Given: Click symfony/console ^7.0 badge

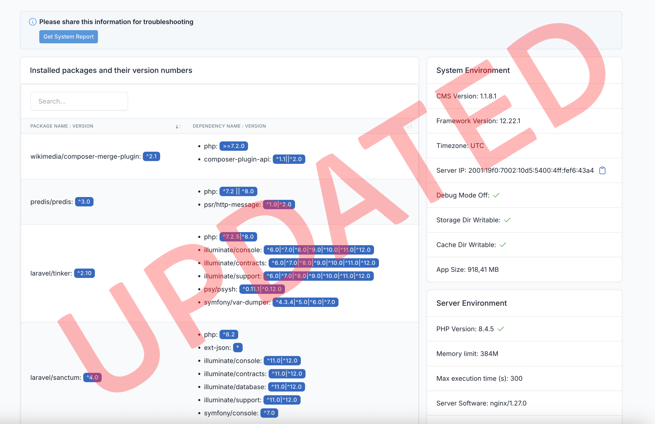Looking at the screenshot, I should point(269,413).
